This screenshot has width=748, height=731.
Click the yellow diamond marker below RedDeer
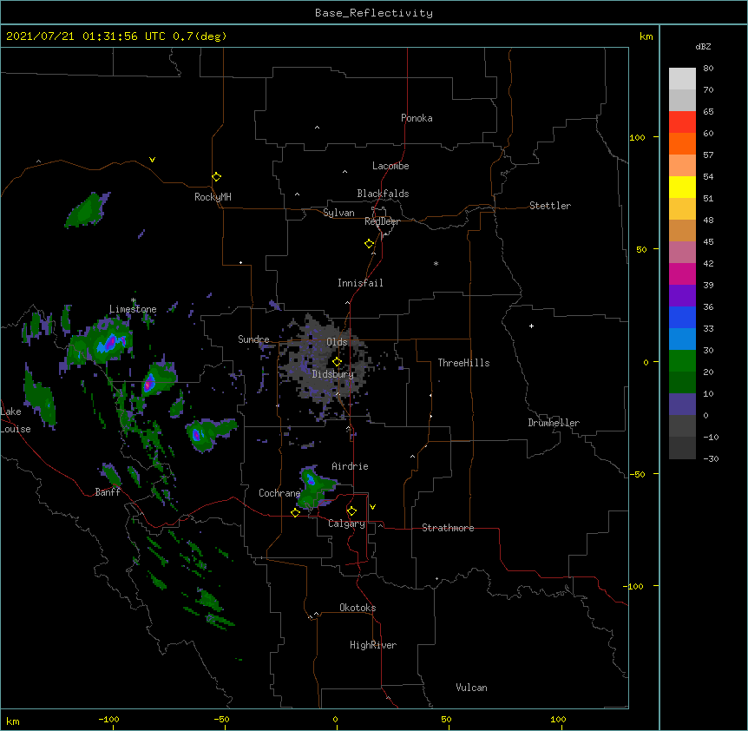[x=370, y=244]
